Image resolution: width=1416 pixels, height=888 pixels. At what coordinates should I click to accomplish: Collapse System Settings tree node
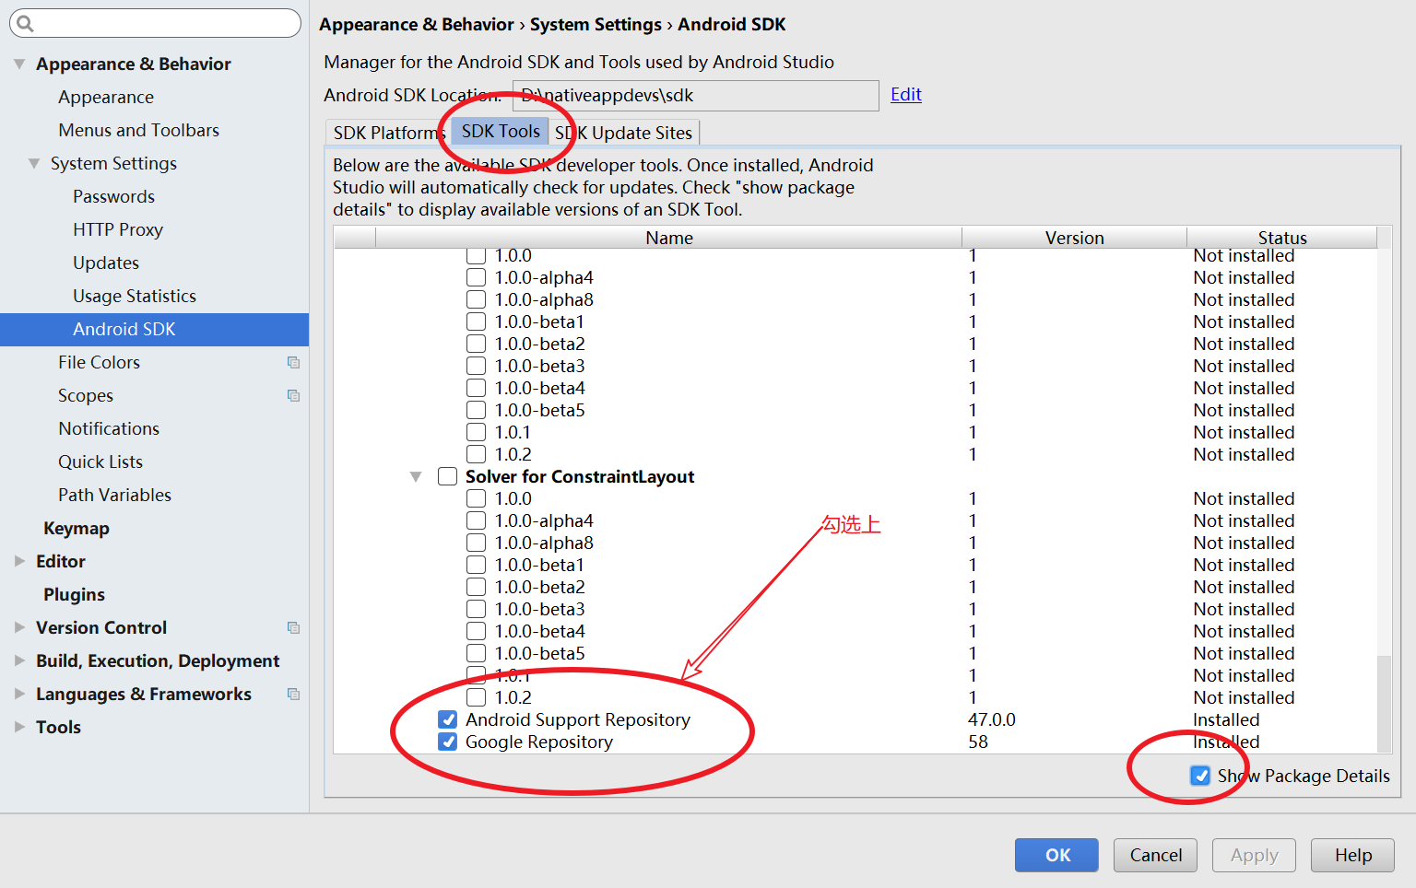click(34, 163)
